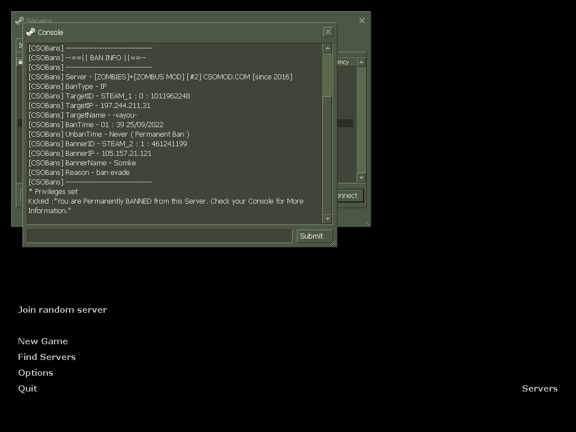
Task: Close the Servers window behind the console
Action: pyautogui.click(x=362, y=20)
